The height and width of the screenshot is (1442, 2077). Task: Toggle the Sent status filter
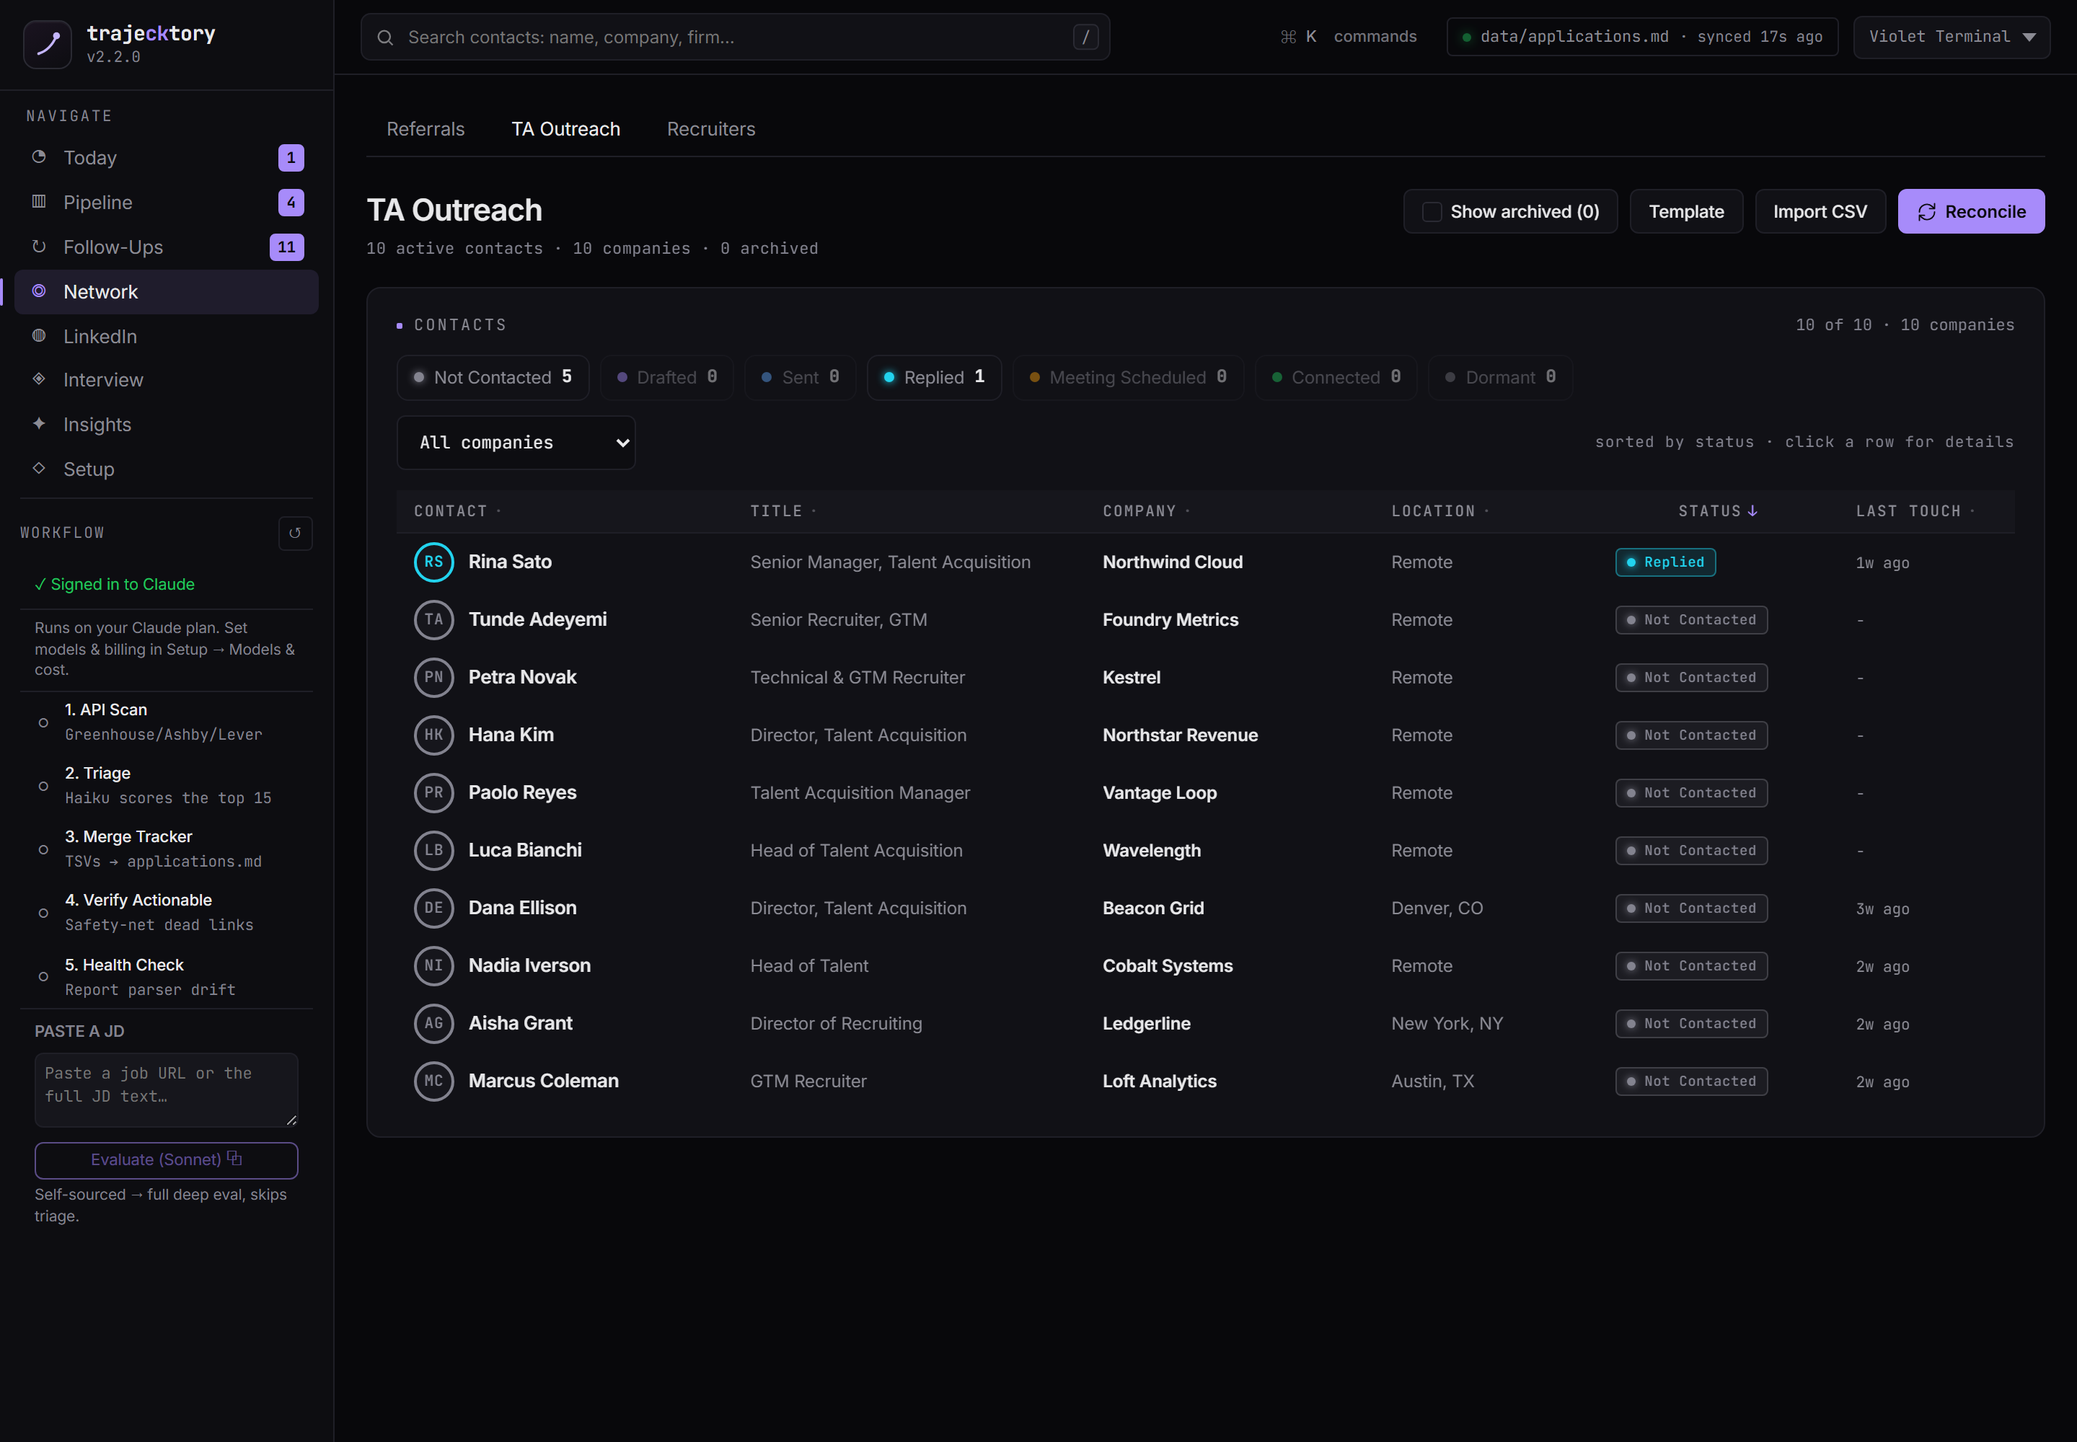pos(800,378)
